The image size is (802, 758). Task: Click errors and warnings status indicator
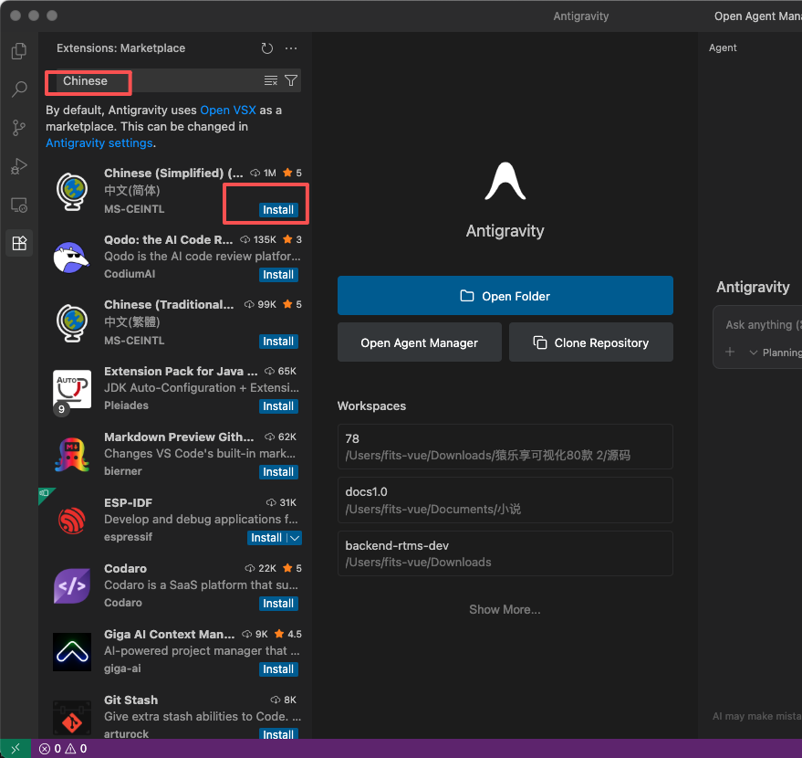(x=63, y=749)
